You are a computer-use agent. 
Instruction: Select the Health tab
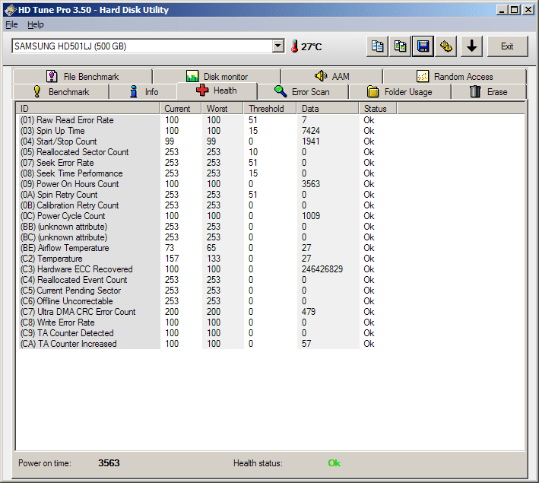coord(217,91)
